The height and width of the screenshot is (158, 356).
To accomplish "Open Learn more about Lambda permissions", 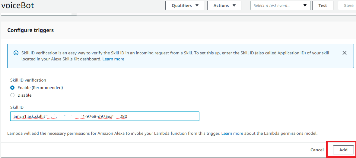I will pyautogui.click(x=232, y=133).
